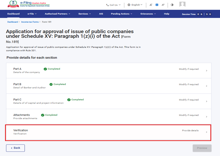Viewport: 220px width, 156px height.
Task: Expand Part A company details arrow
Action: coord(206,70)
